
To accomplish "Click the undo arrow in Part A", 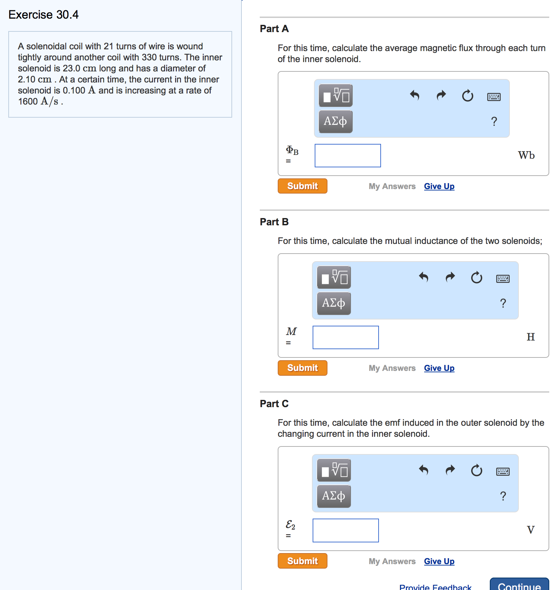I will pyautogui.click(x=415, y=95).
